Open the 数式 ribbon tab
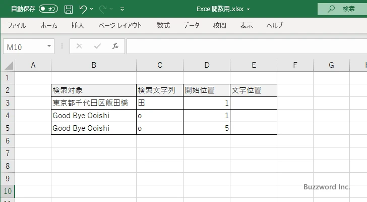This screenshot has height=202, width=367. pyautogui.click(x=163, y=25)
